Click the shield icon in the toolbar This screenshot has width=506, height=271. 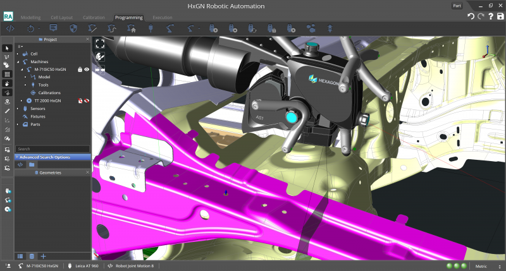coord(73,28)
